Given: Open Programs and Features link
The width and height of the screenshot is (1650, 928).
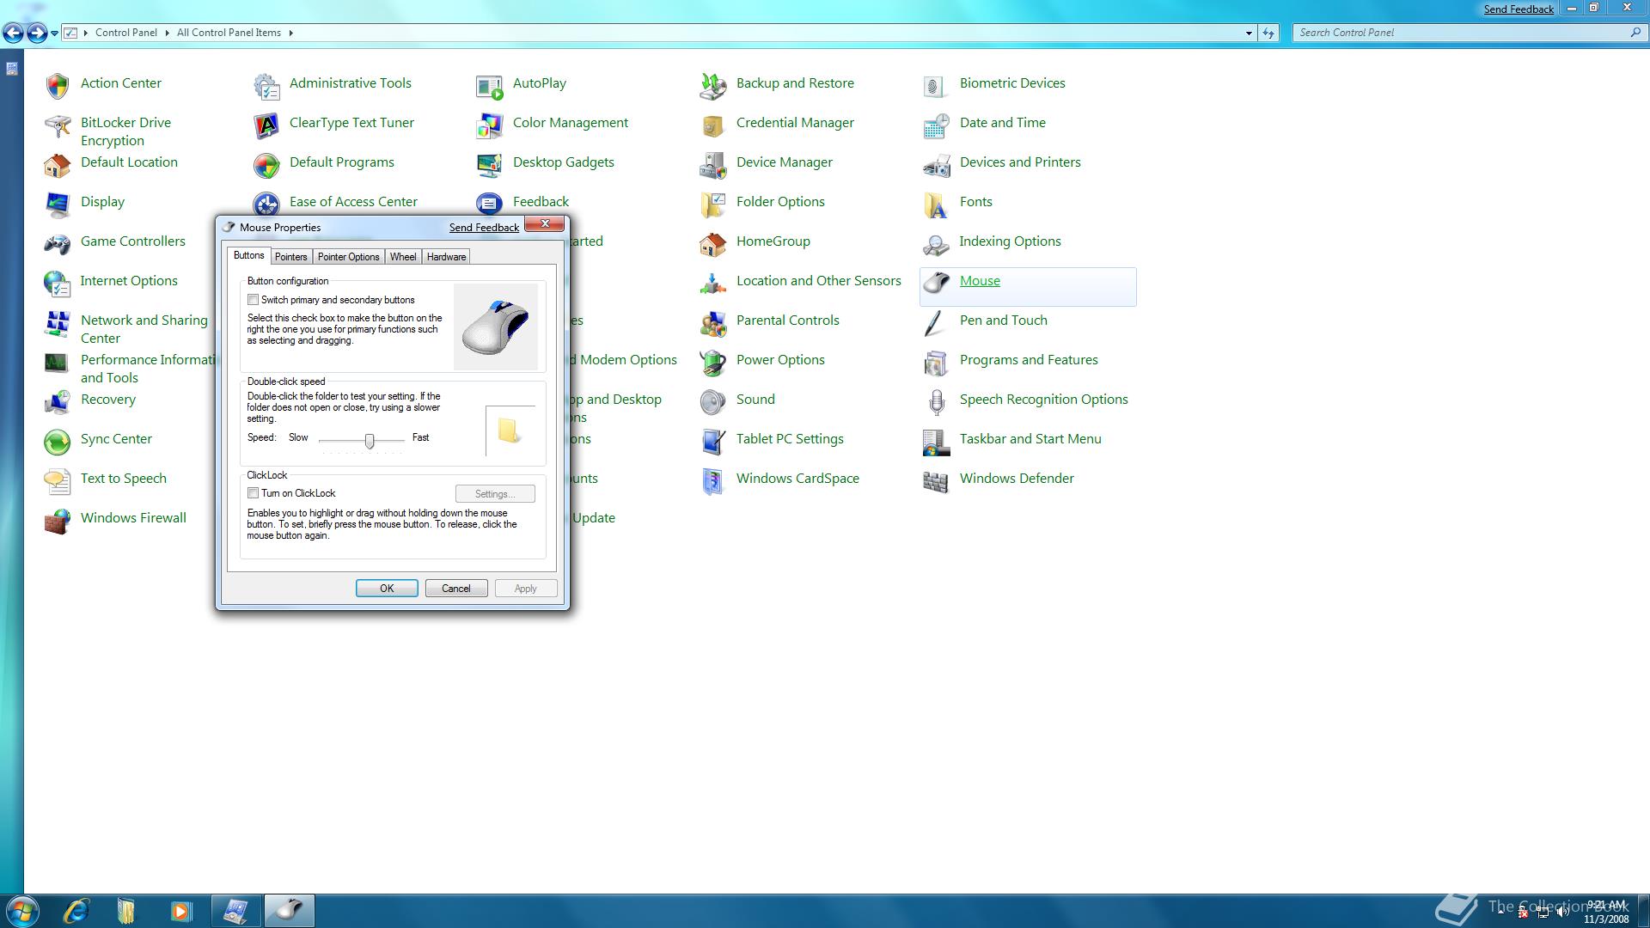Looking at the screenshot, I should [x=1029, y=360].
